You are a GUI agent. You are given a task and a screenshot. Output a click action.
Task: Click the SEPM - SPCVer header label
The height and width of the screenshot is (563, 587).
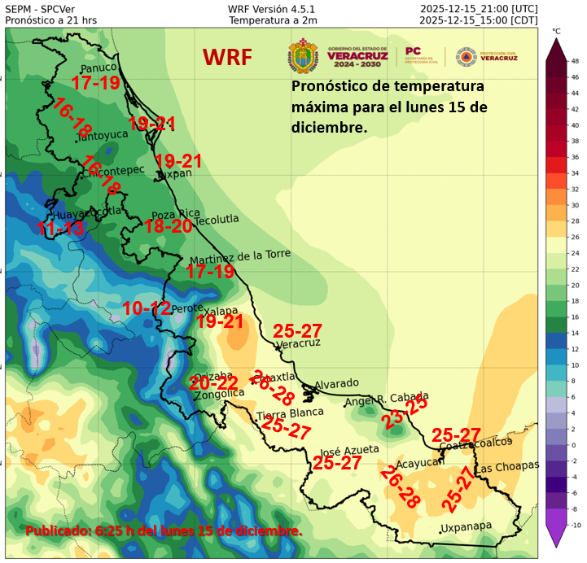[x=41, y=8]
